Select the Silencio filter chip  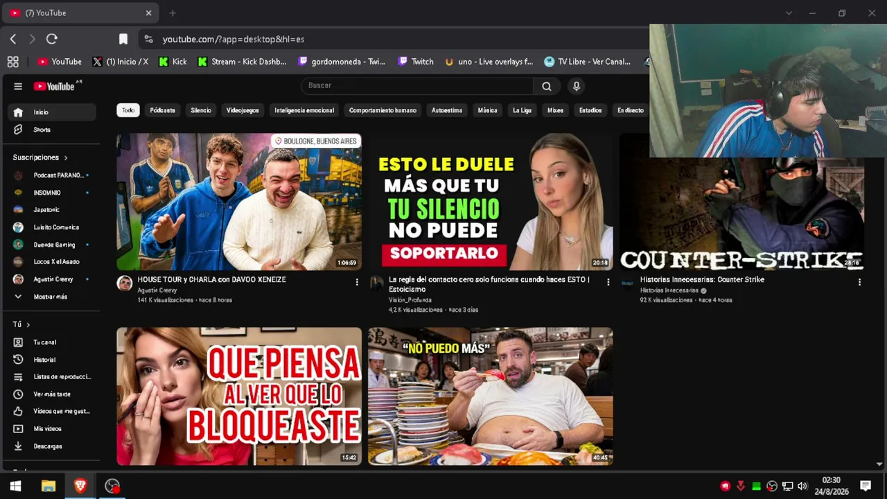(201, 110)
